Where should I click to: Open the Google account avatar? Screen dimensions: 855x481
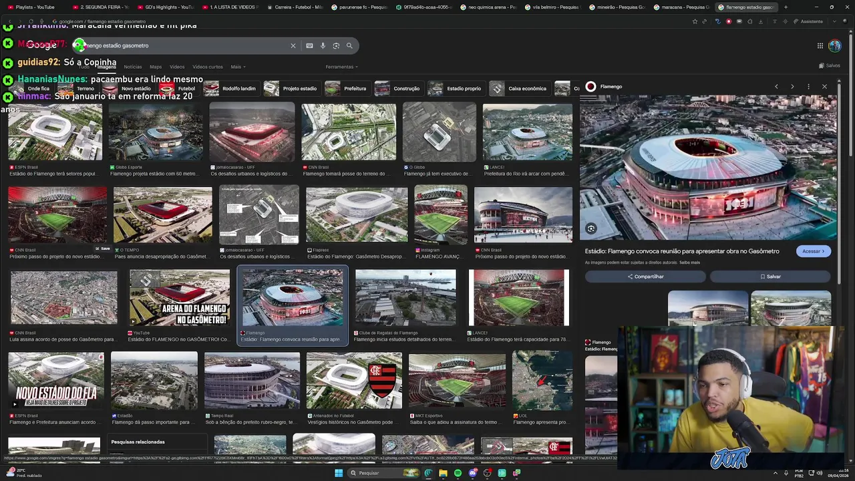(835, 45)
